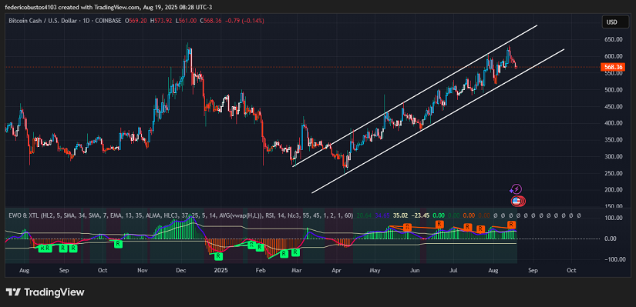Click the Aug label at time axis start
636x307 pixels.
25,270
